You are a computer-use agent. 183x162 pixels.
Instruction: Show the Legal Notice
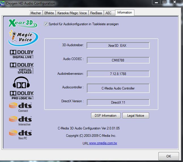(x=135, y=116)
